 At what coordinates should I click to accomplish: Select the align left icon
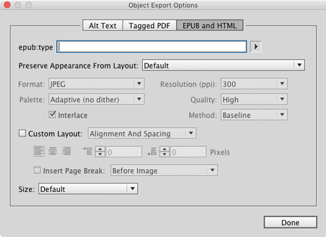39,151
